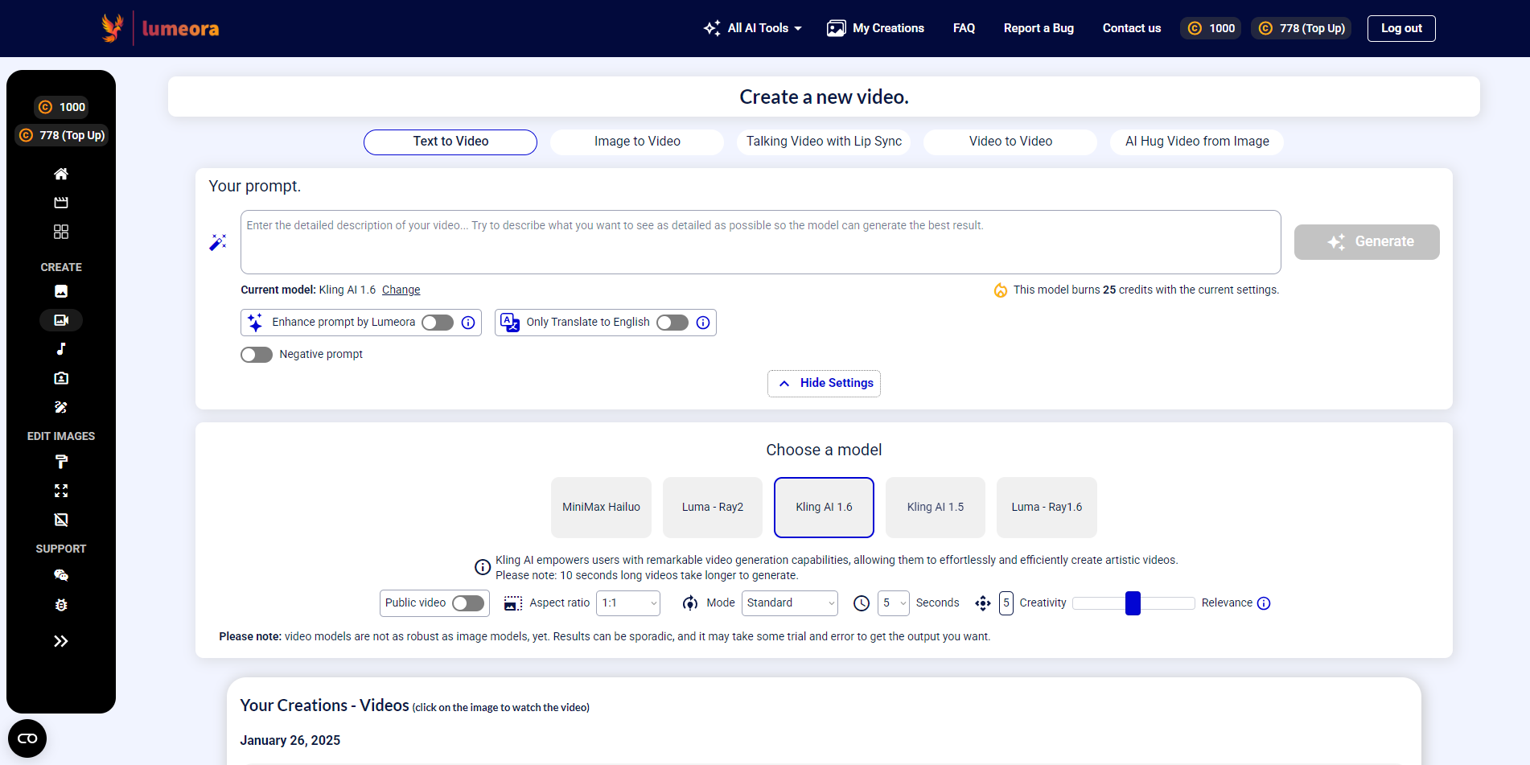The height and width of the screenshot is (765, 1530).
Task: Click the Generate button
Action: [x=1367, y=242]
